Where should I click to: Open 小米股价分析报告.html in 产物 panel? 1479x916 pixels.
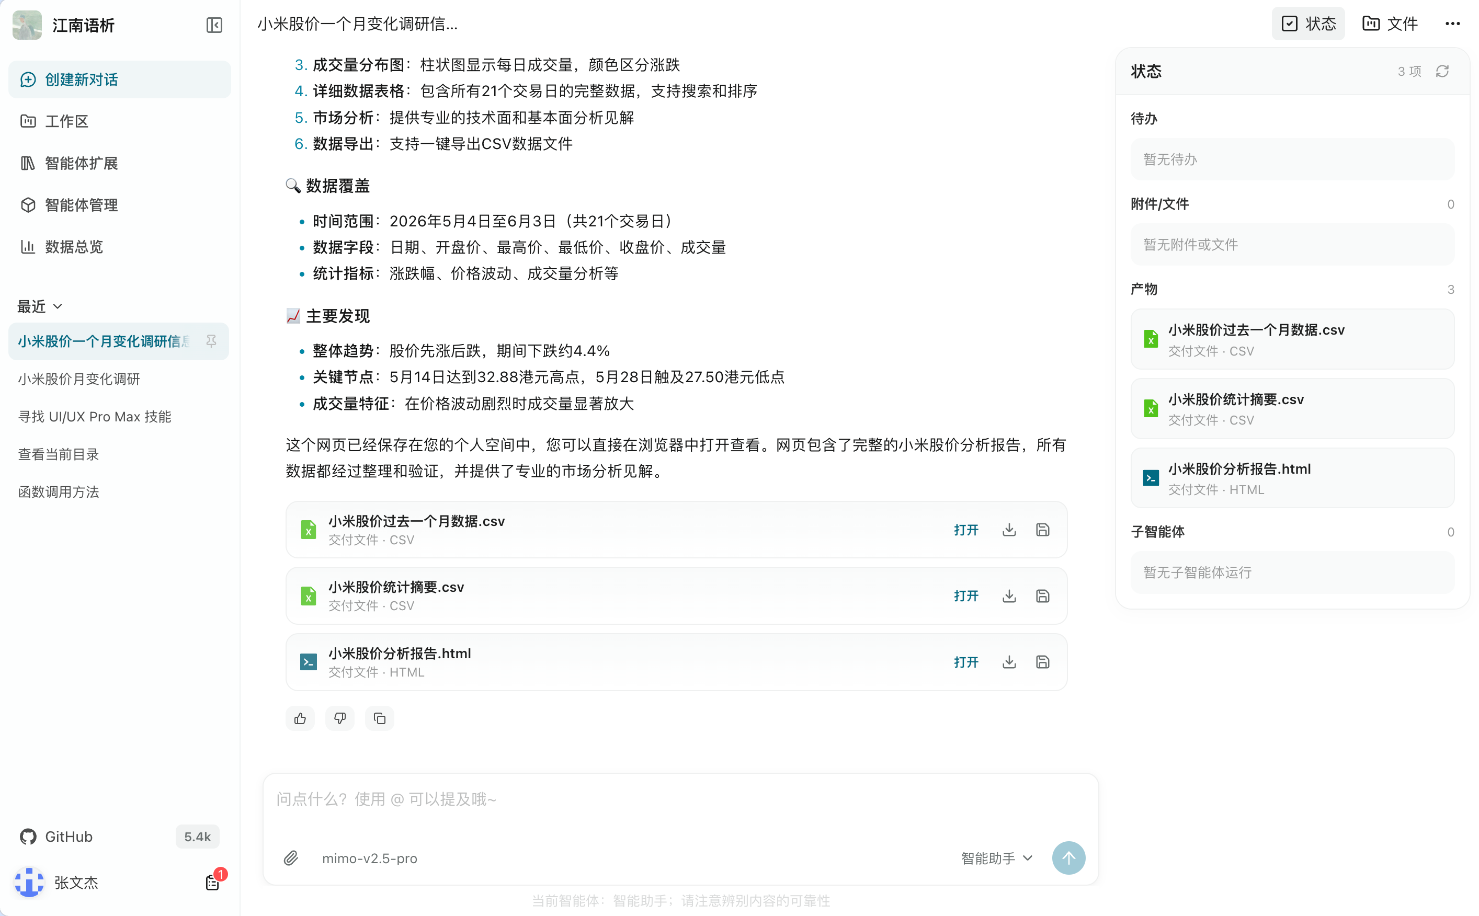(1292, 478)
